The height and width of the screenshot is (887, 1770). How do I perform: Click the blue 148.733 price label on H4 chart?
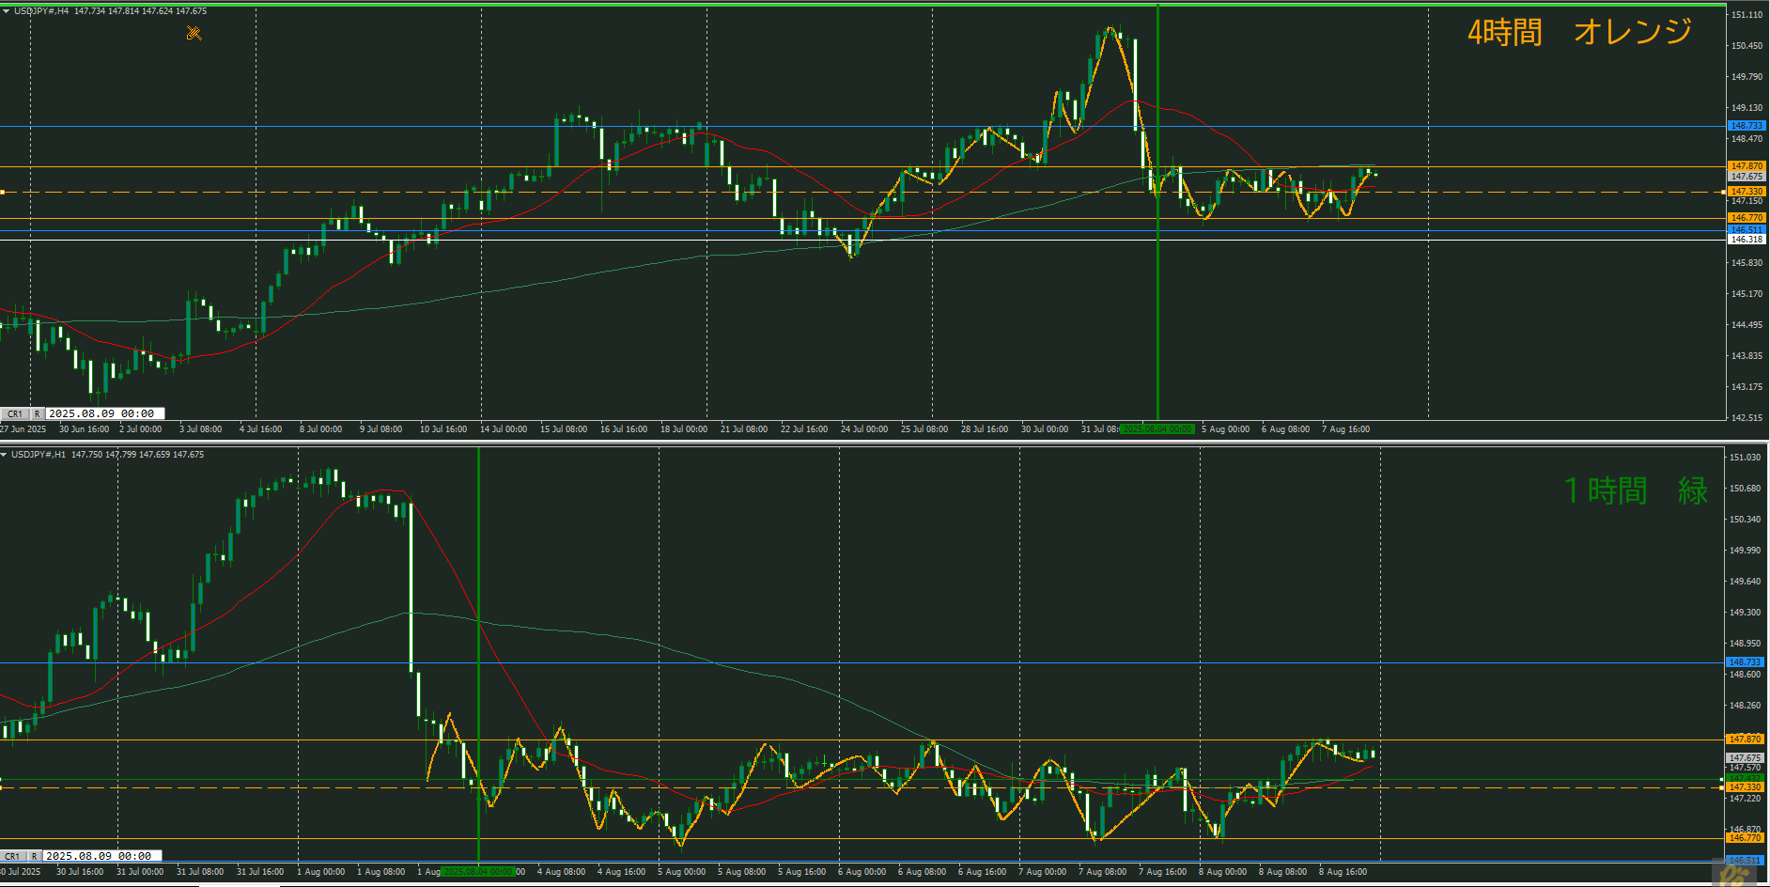tap(1747, 126)
